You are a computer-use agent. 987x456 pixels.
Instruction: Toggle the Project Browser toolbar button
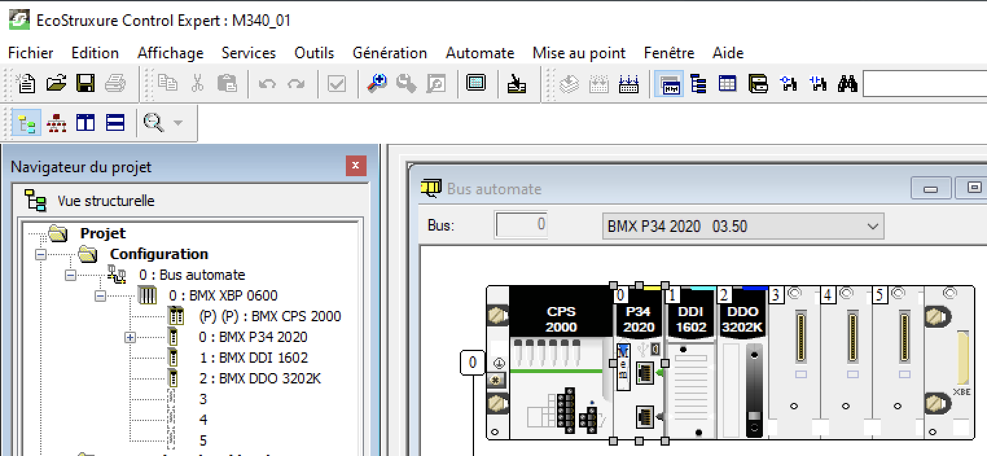(670, 84)
